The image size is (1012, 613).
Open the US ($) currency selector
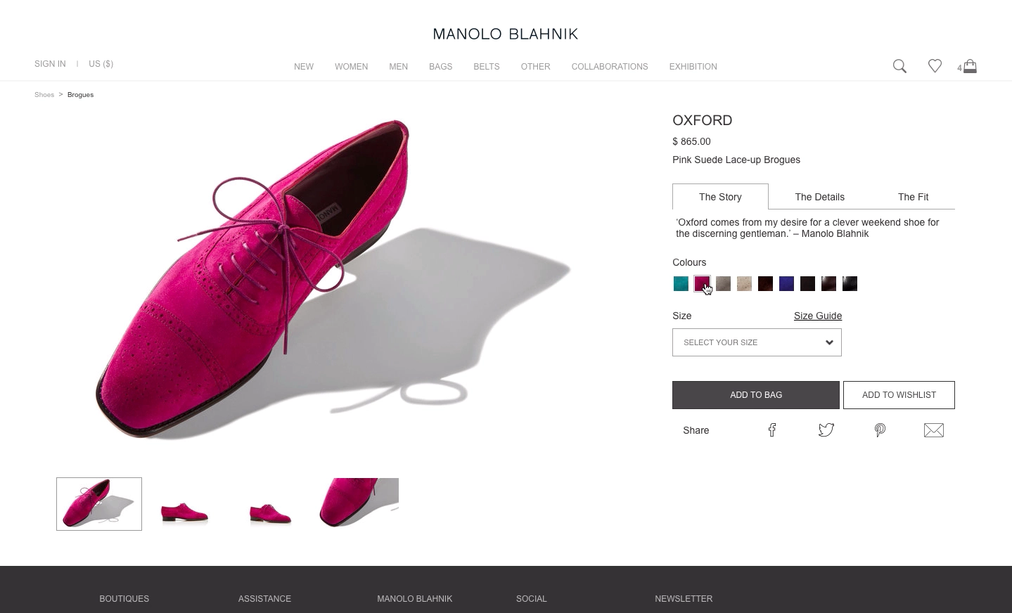101,63
